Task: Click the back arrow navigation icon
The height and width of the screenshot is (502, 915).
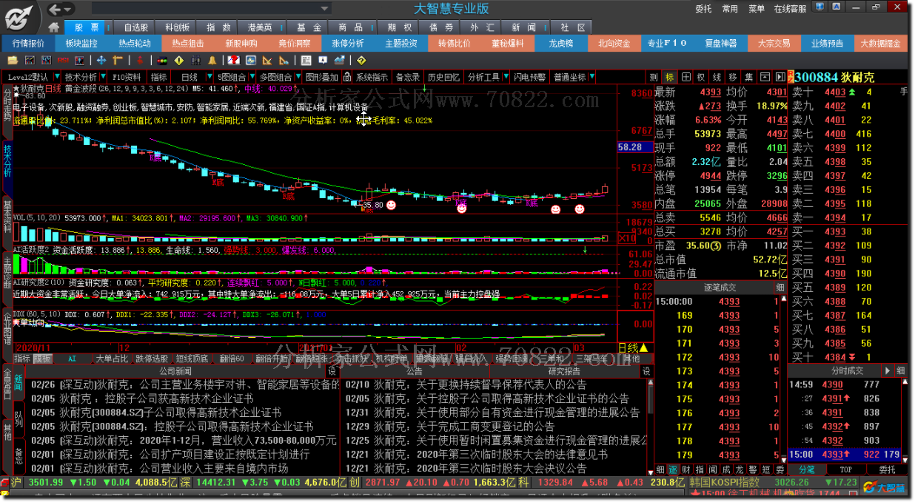Action: tap(56, 9)
